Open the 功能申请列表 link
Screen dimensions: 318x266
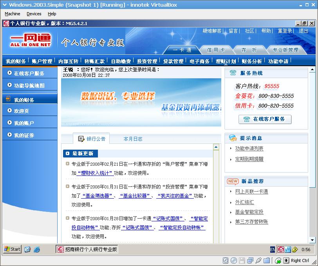(249, 148)
